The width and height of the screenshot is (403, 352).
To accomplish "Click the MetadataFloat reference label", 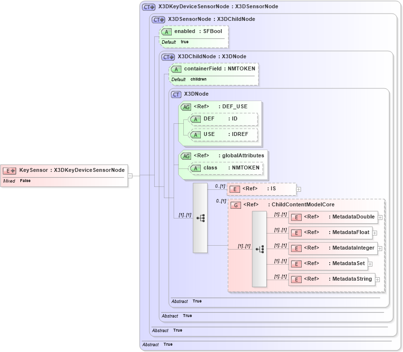I will coord(337,232).
